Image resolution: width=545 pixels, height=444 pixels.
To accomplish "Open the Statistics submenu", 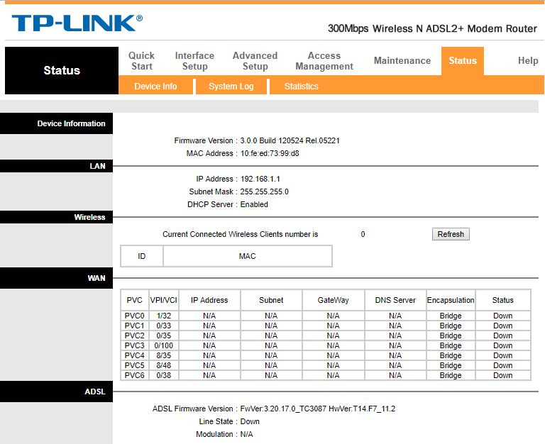I will coord(302,86).
